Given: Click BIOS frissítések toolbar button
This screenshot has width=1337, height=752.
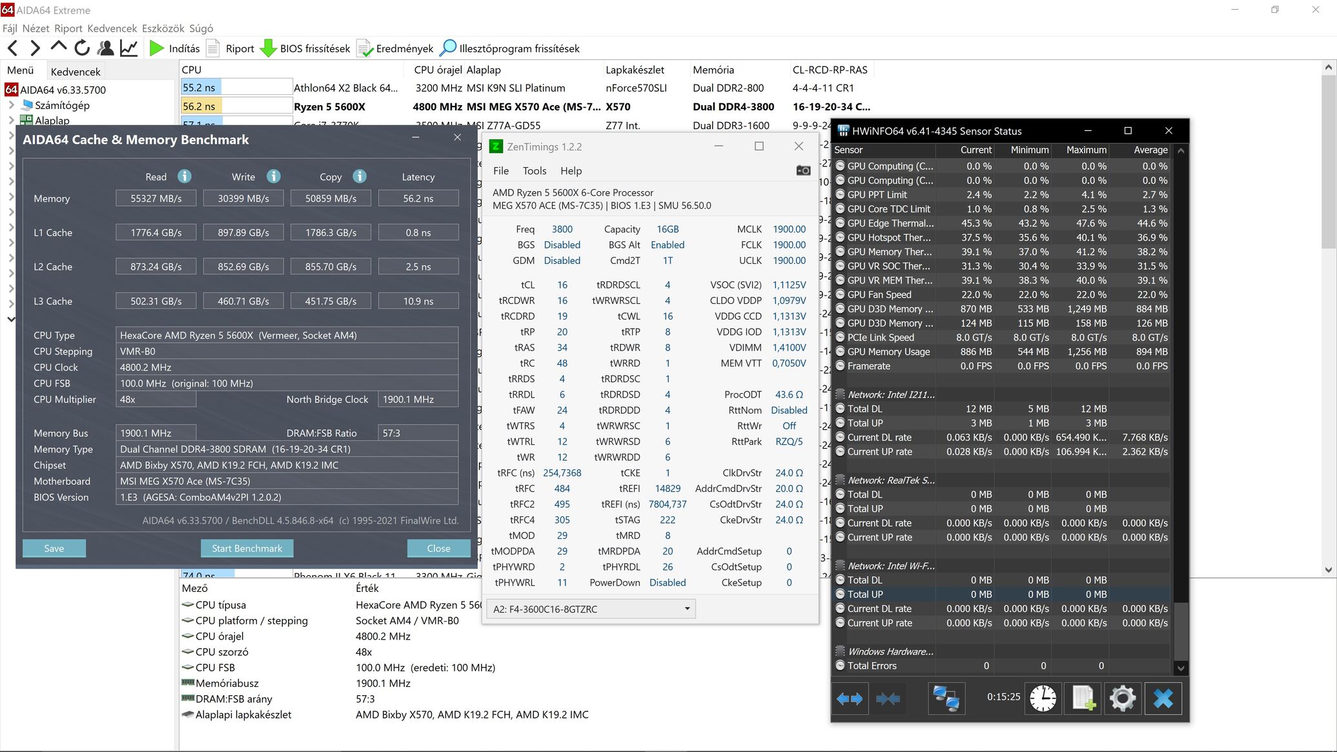Looking at the screenshot, I should pyautogui.click(x=305, y=48).
